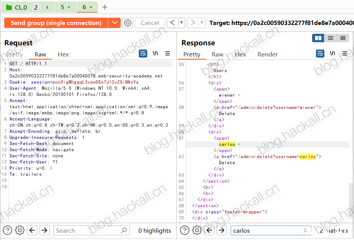
Task: Go to next response search match
Action: tap(221, 230)
